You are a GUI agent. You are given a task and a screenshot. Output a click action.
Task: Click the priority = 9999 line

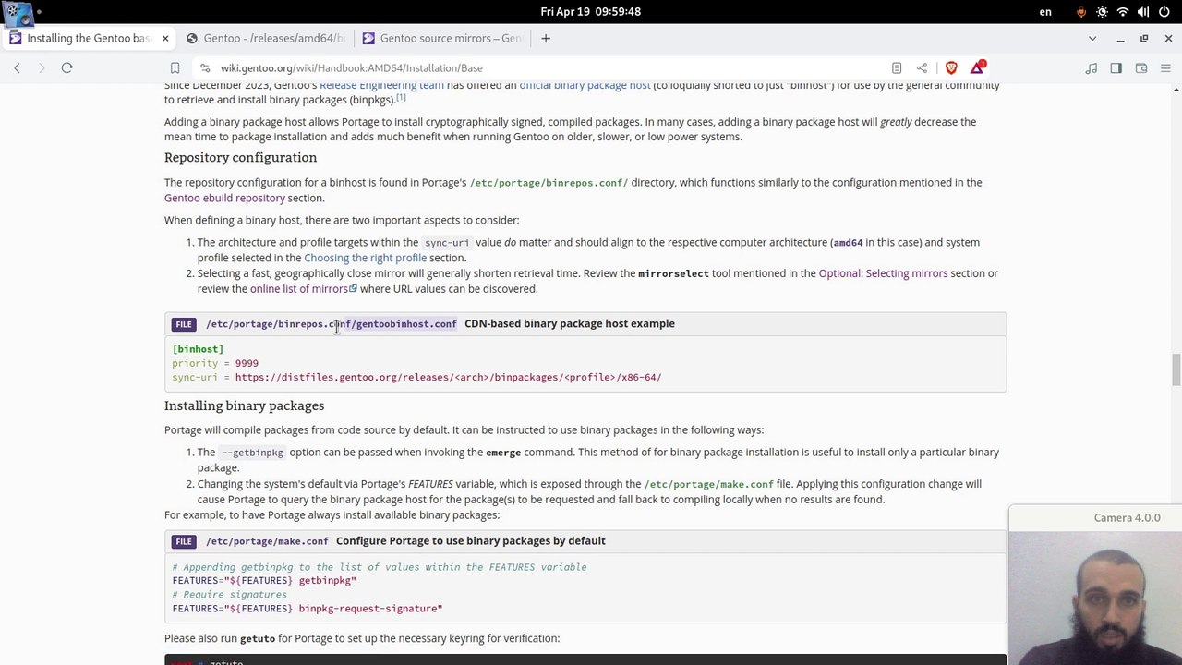215,363
